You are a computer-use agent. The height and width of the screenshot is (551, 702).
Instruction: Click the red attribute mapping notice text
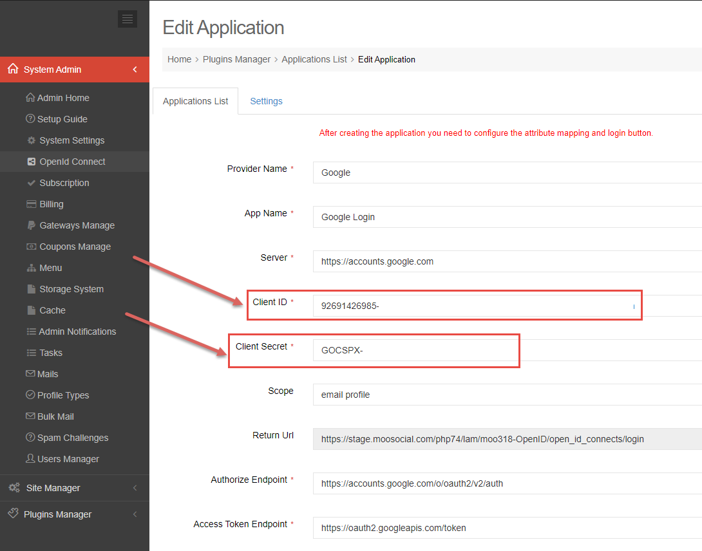pos(486,133)
